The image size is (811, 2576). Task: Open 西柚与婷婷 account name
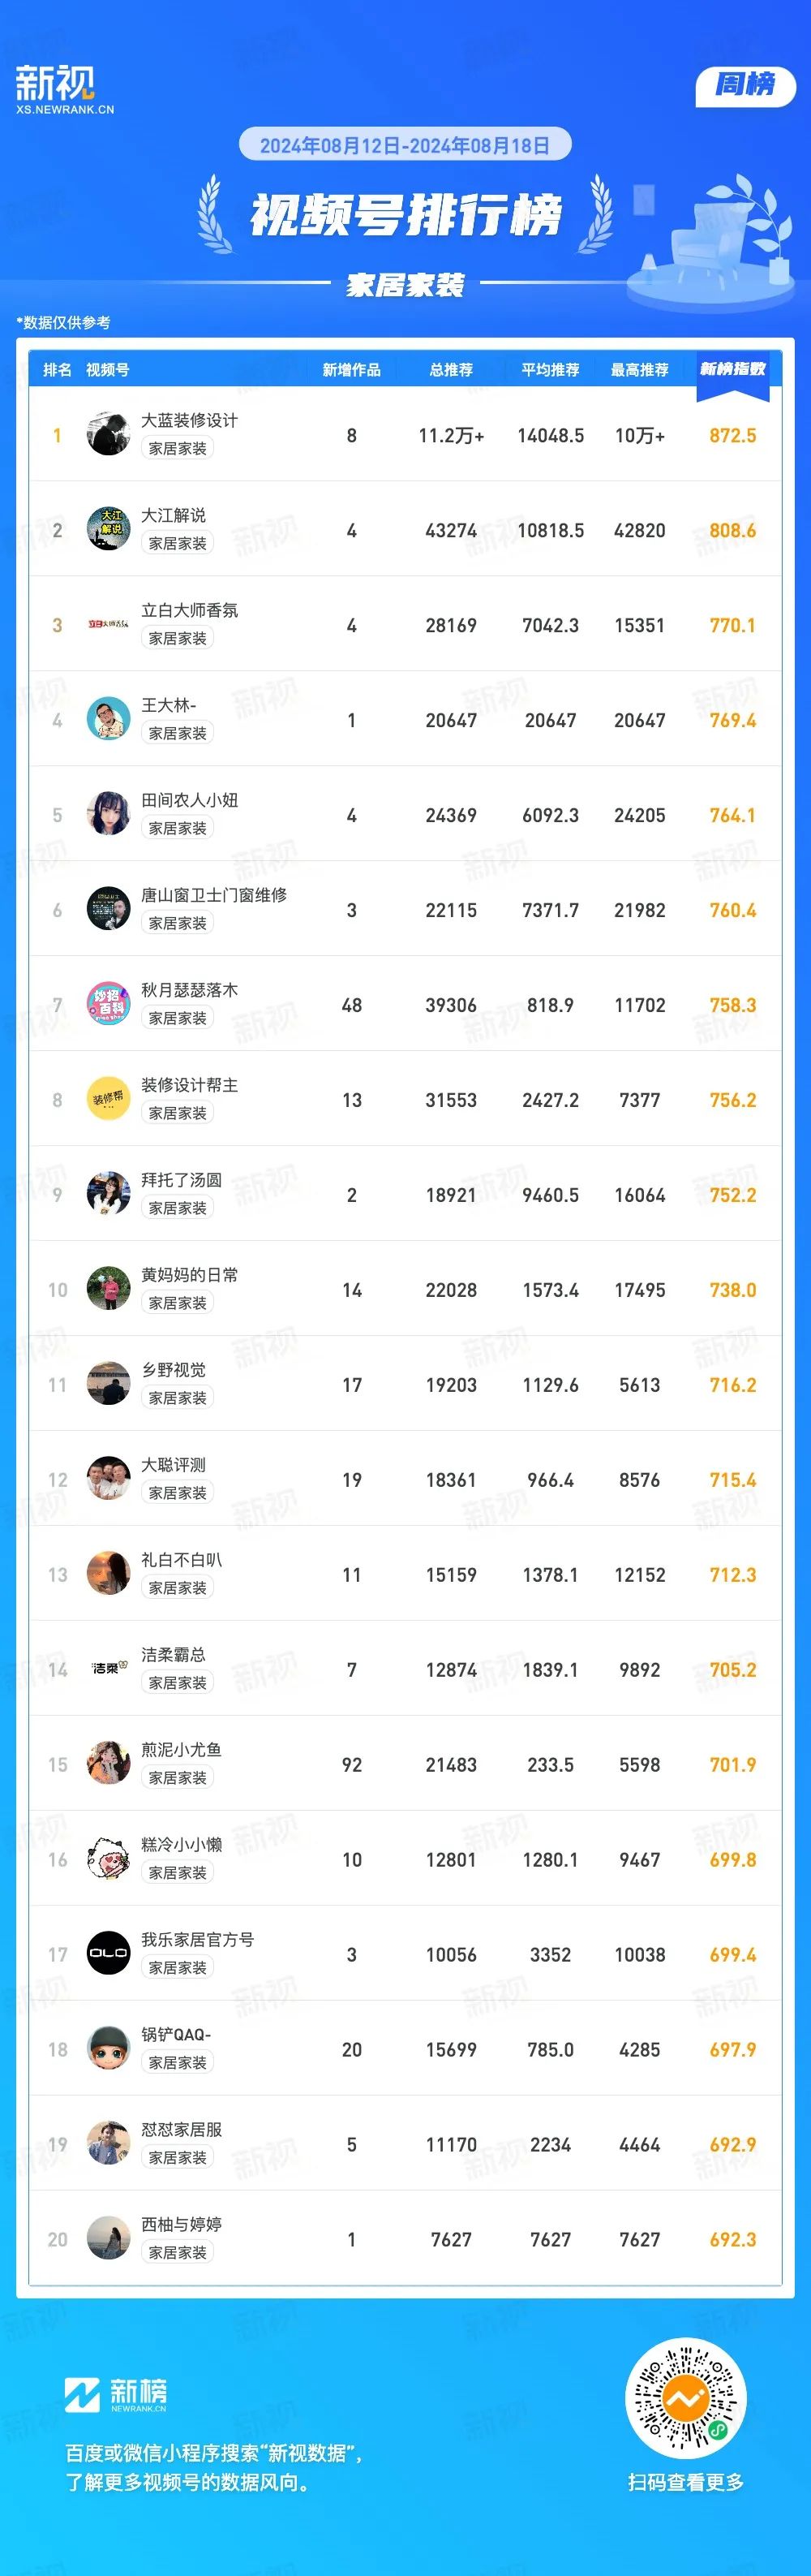(x=182, y=2224)
